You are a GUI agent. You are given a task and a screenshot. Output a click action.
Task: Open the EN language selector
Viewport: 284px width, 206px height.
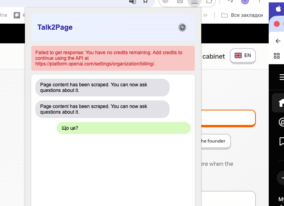(243, 55)
